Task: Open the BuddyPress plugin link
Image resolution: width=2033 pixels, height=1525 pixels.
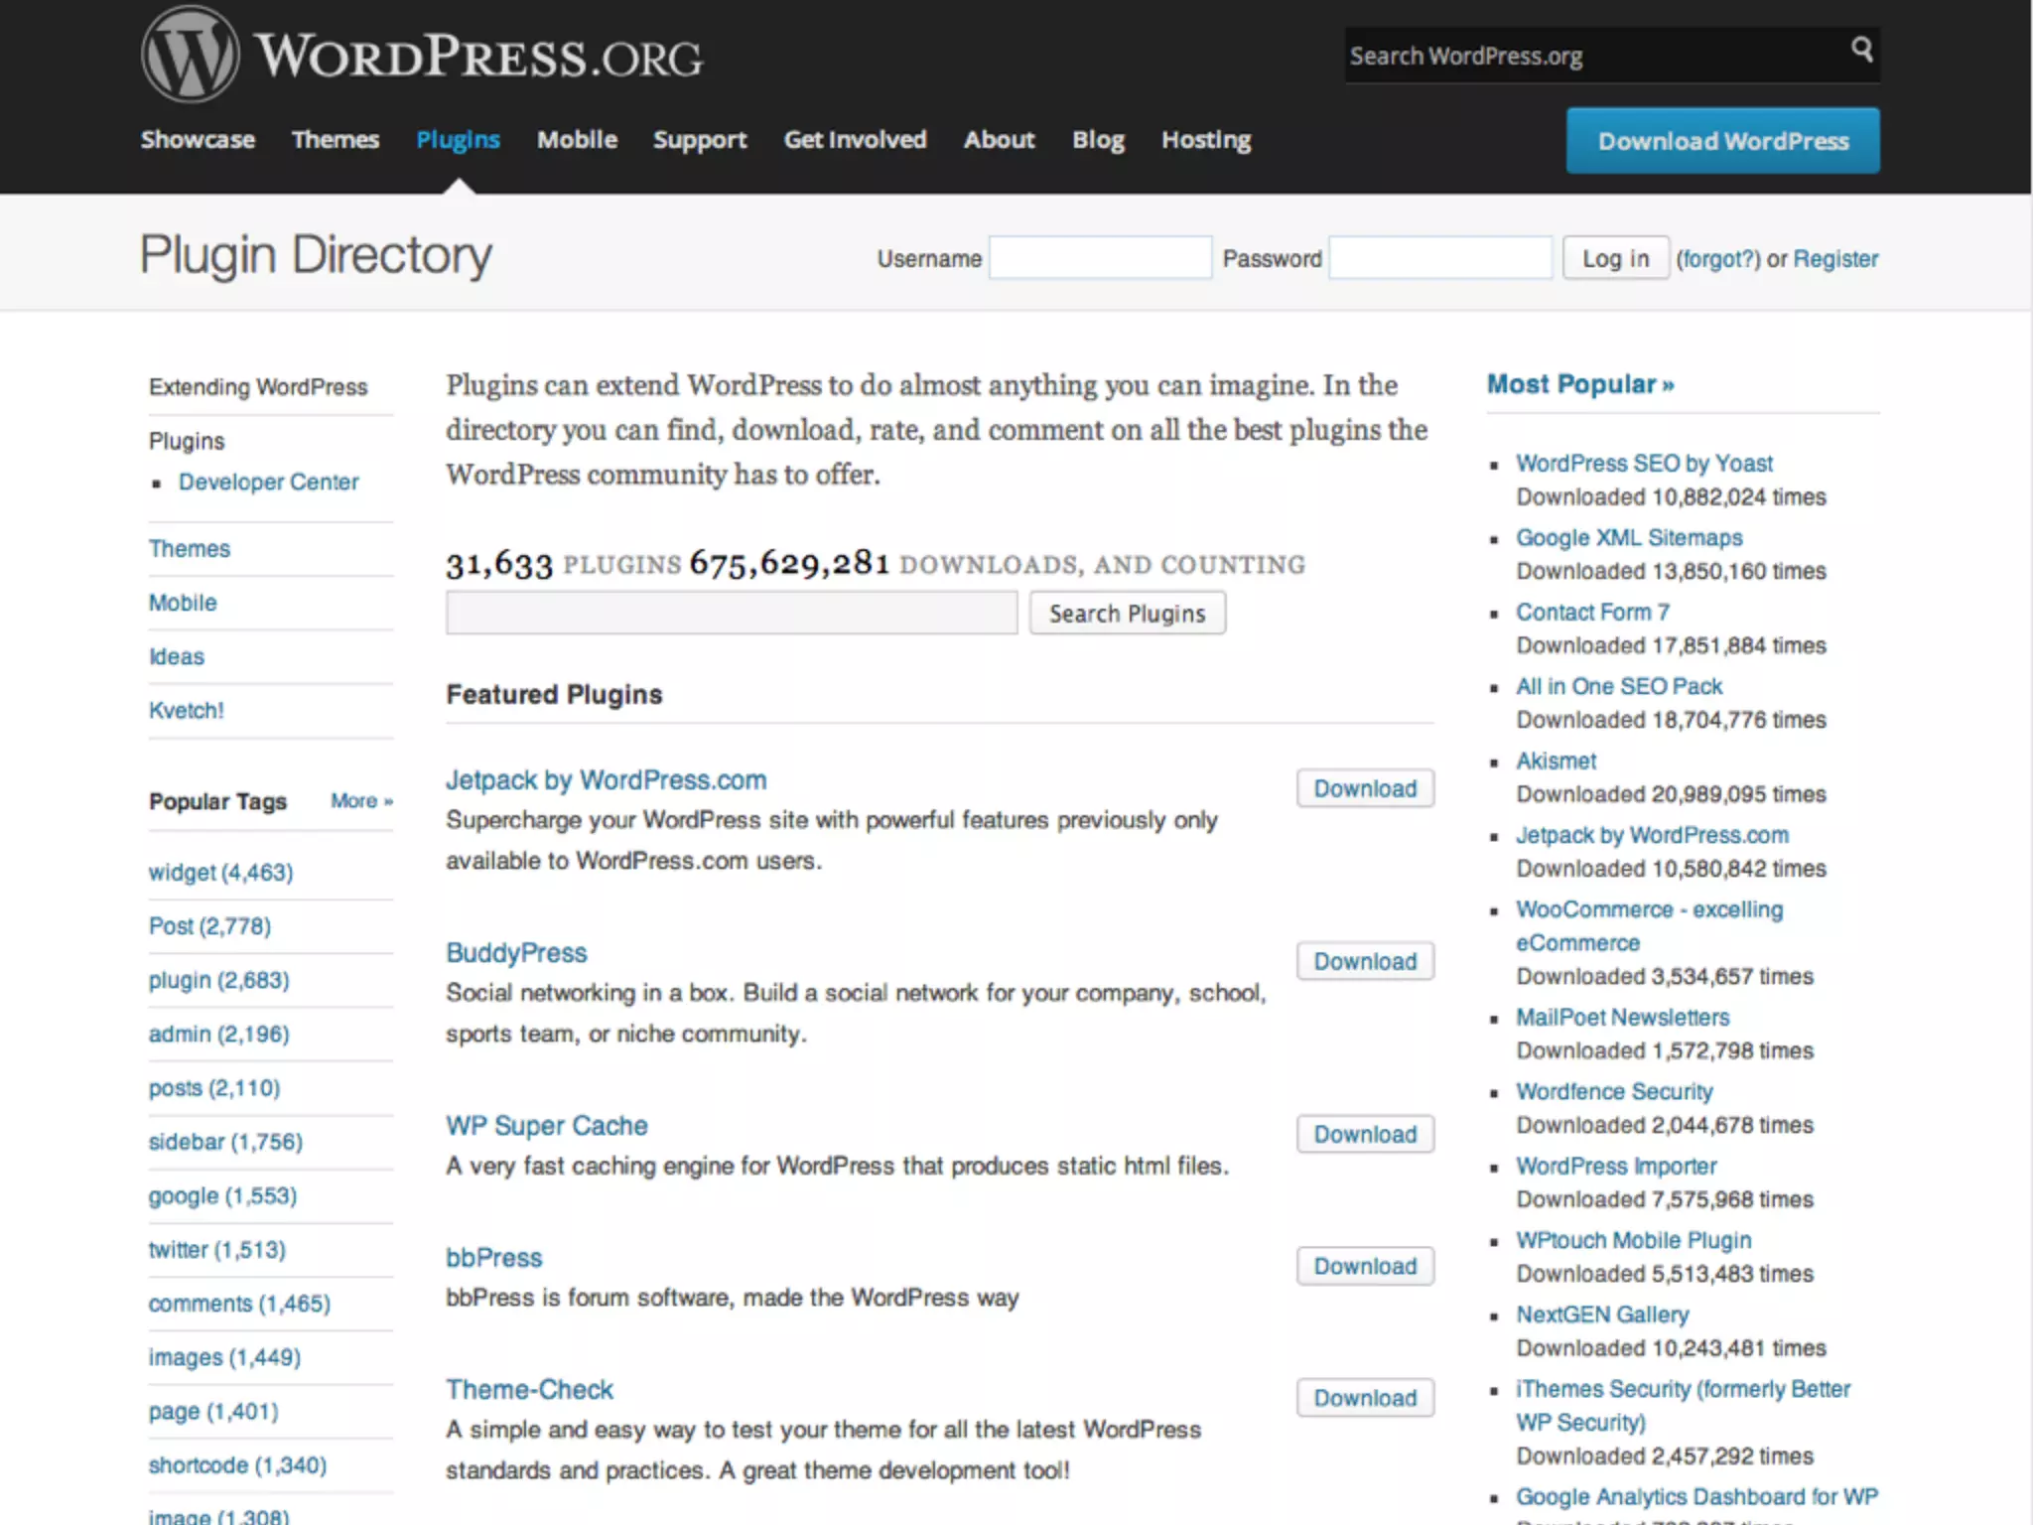Action: pyautogui.click(x=516, y=953)
